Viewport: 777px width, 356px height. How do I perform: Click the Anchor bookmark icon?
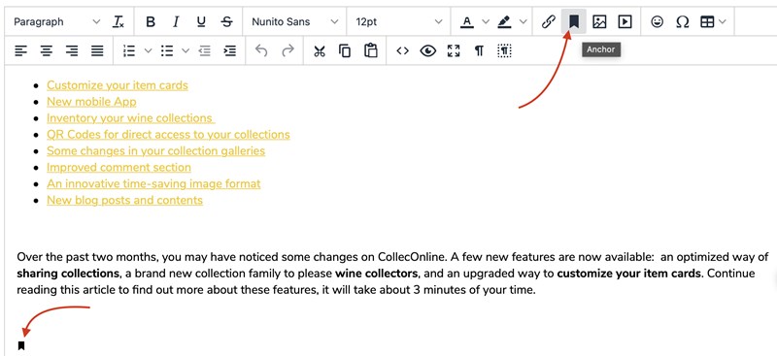[574, 21]
